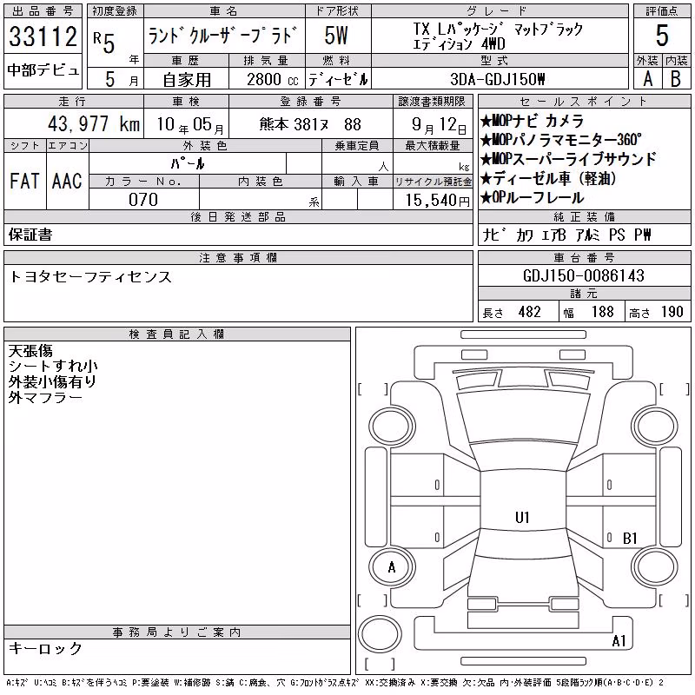Click the spare tire circle on diagram
This screenshot has height=695, width=695.
tap(380, 634)
